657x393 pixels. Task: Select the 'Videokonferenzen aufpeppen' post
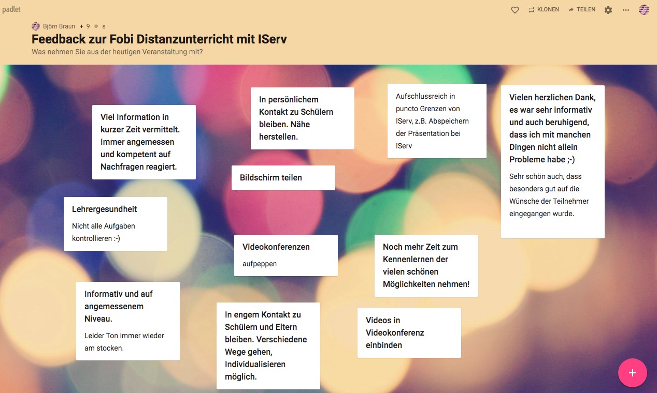pyautogui.click(x=286, y=255)
